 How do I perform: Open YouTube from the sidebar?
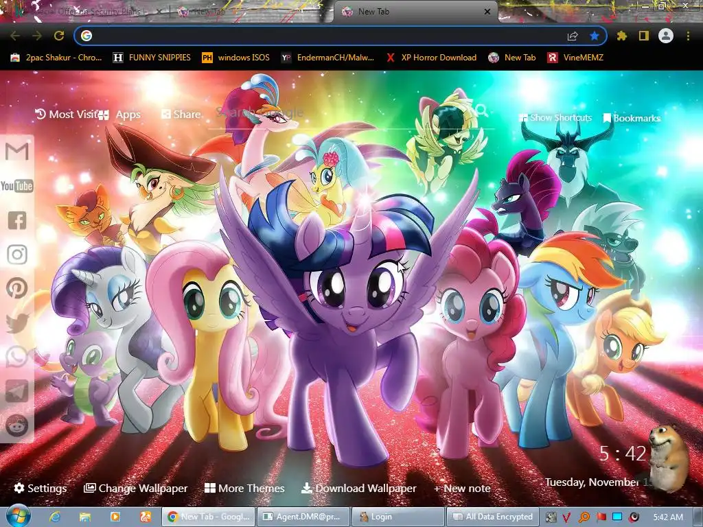(17, 185)
